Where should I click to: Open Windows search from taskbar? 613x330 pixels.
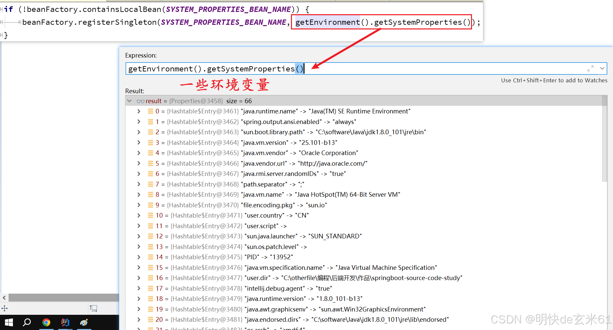27,322
